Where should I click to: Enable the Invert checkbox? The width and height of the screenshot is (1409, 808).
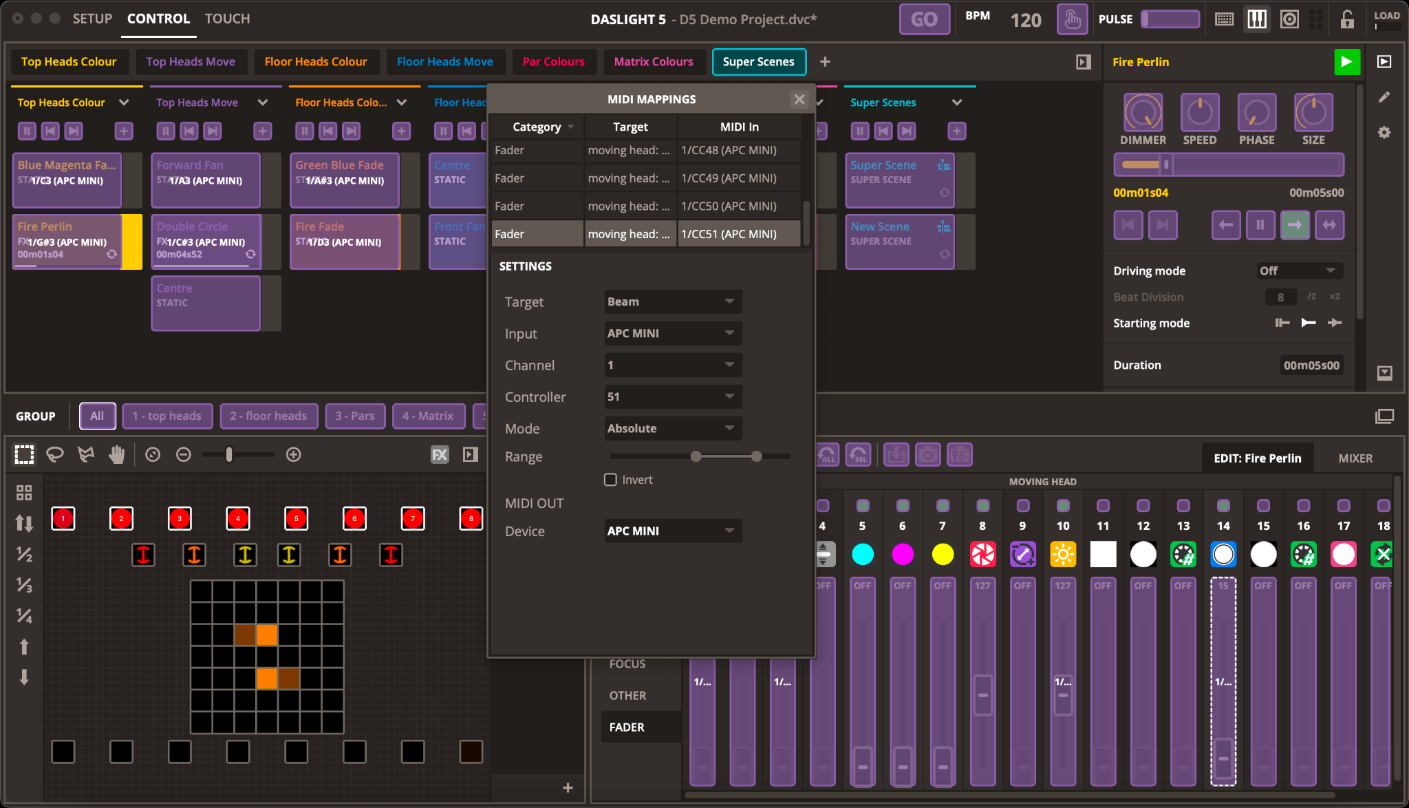pyautogui.click(x=610, y=480)
